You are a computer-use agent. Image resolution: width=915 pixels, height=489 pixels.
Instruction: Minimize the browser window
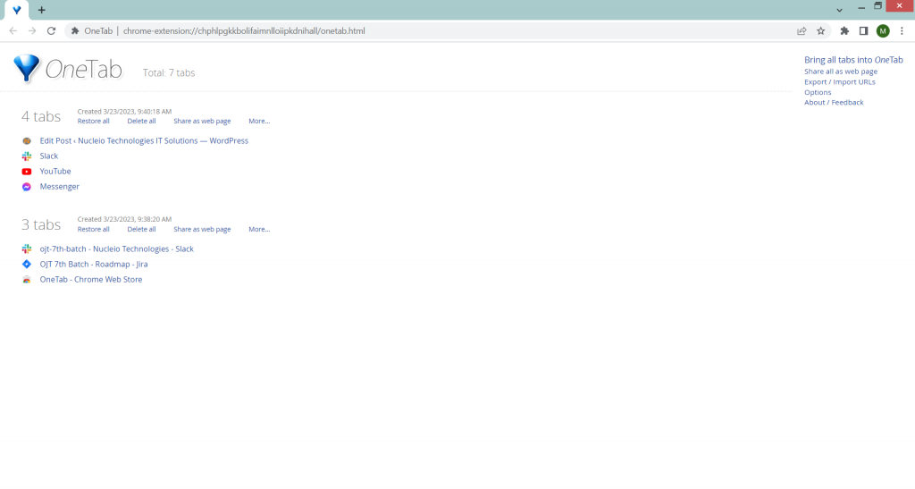[x=861, y=7]
